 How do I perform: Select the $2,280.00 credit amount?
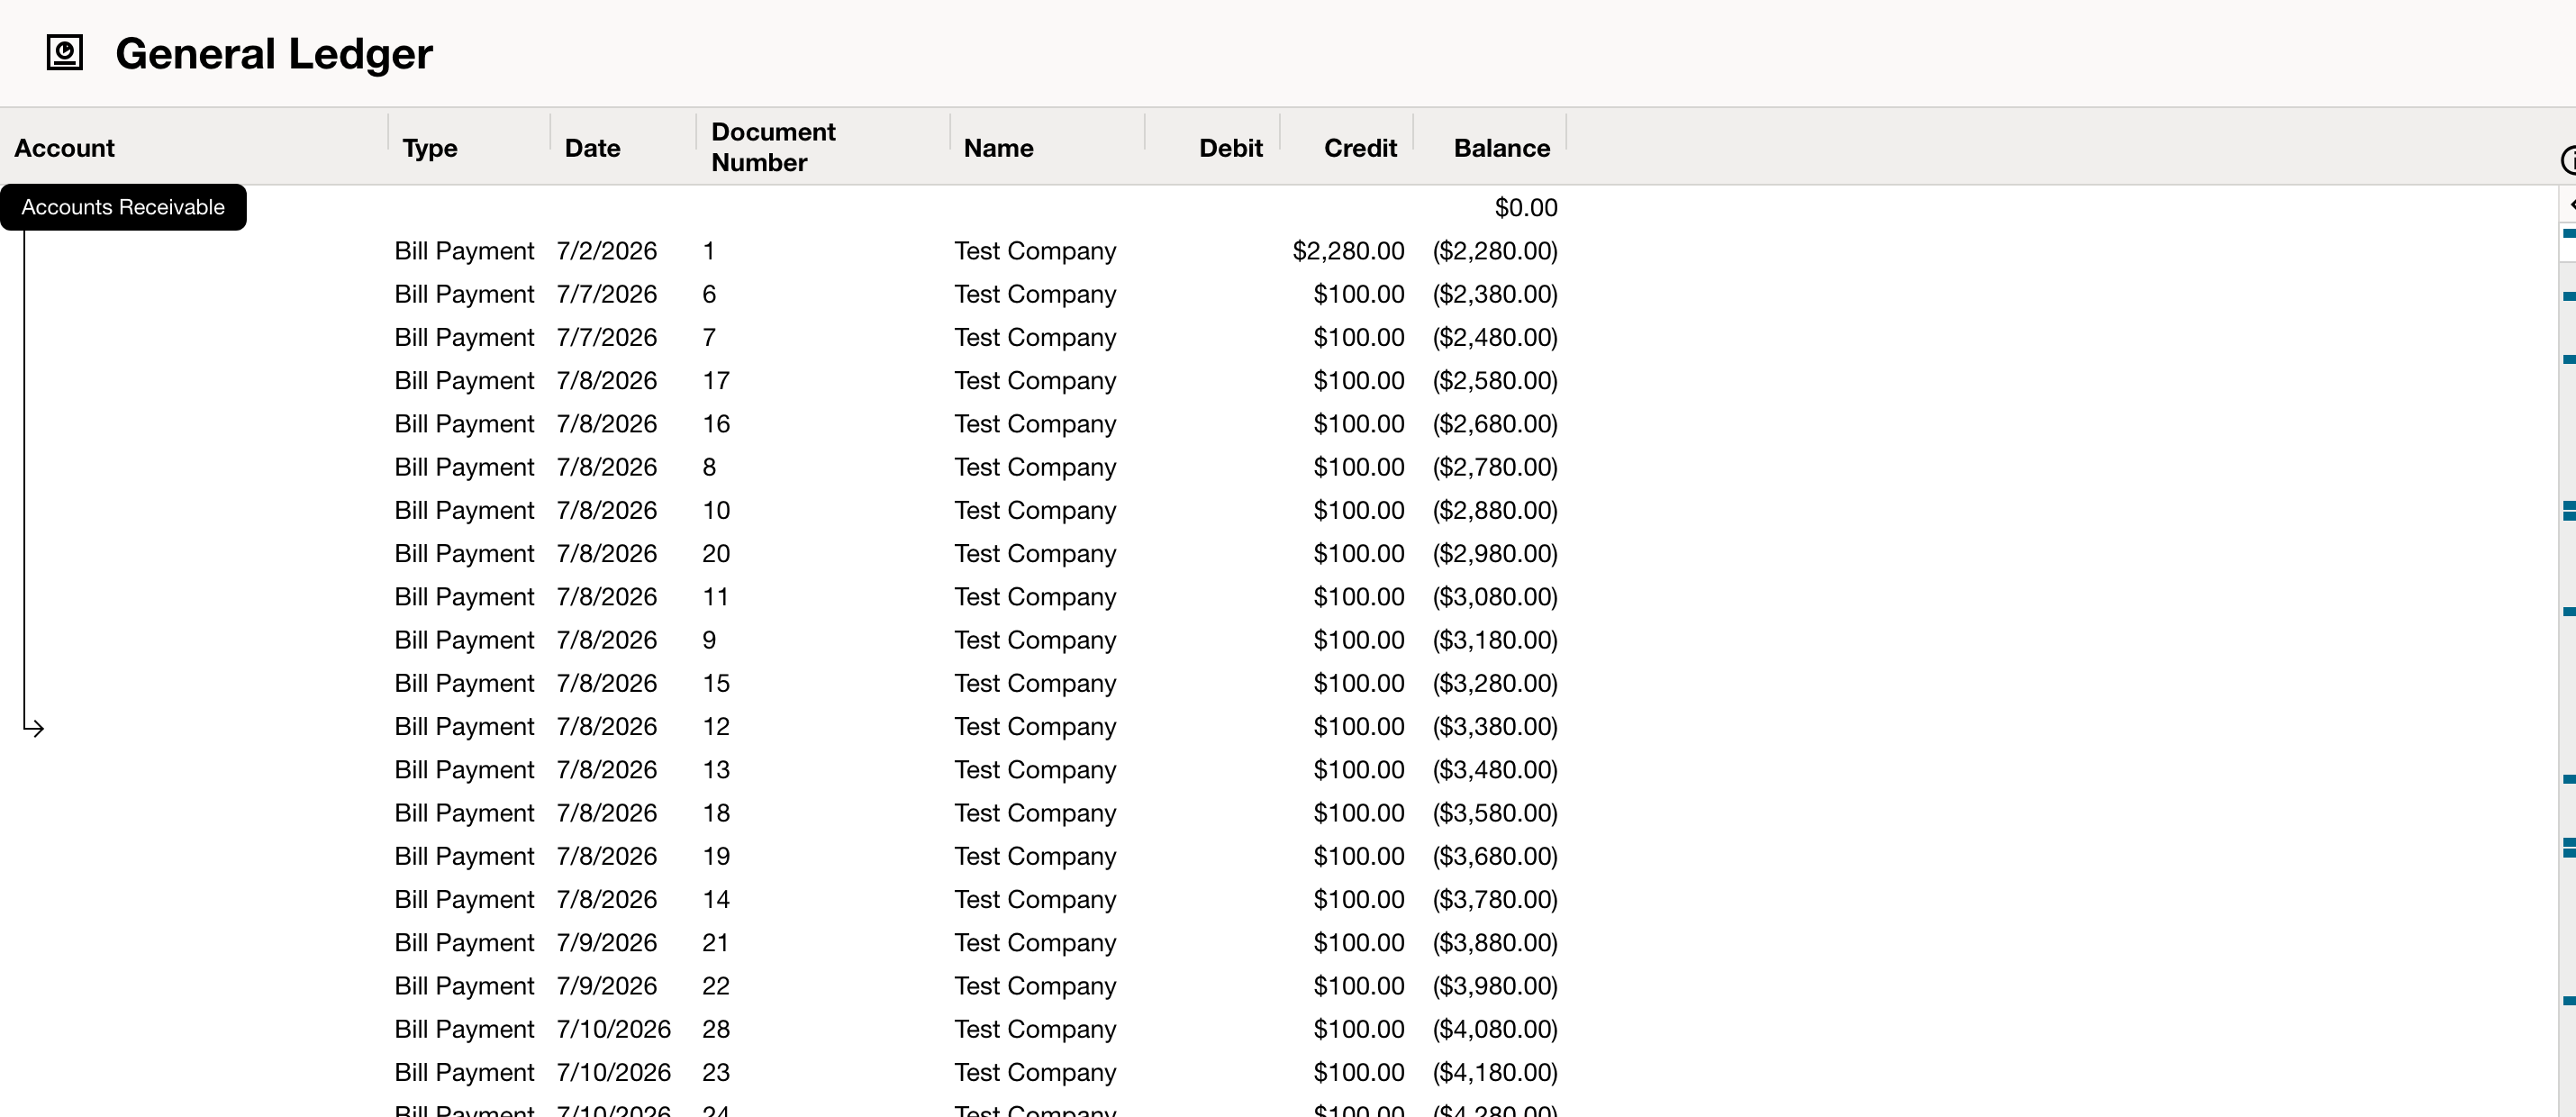[x=1348, y=251]
